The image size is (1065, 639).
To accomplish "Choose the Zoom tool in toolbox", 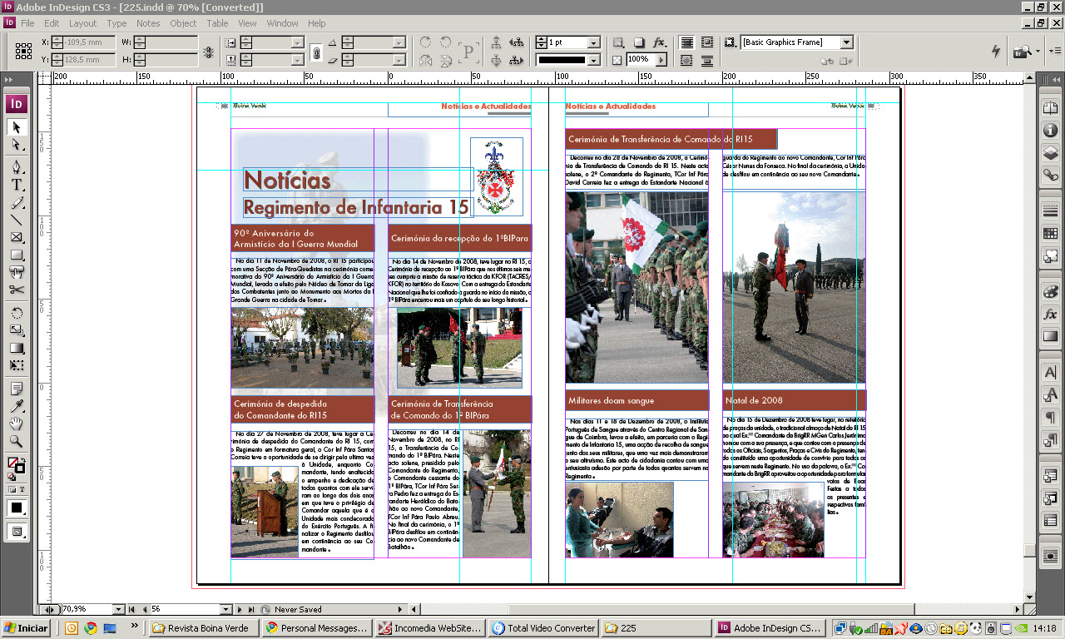I will pos(17,442).
